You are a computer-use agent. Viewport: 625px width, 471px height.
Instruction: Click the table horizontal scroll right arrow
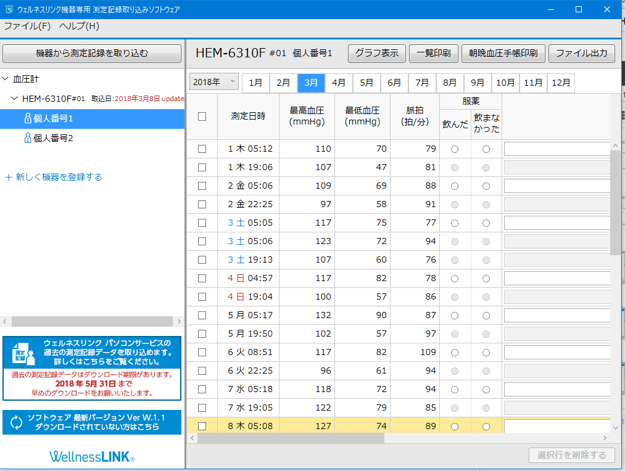605,438
